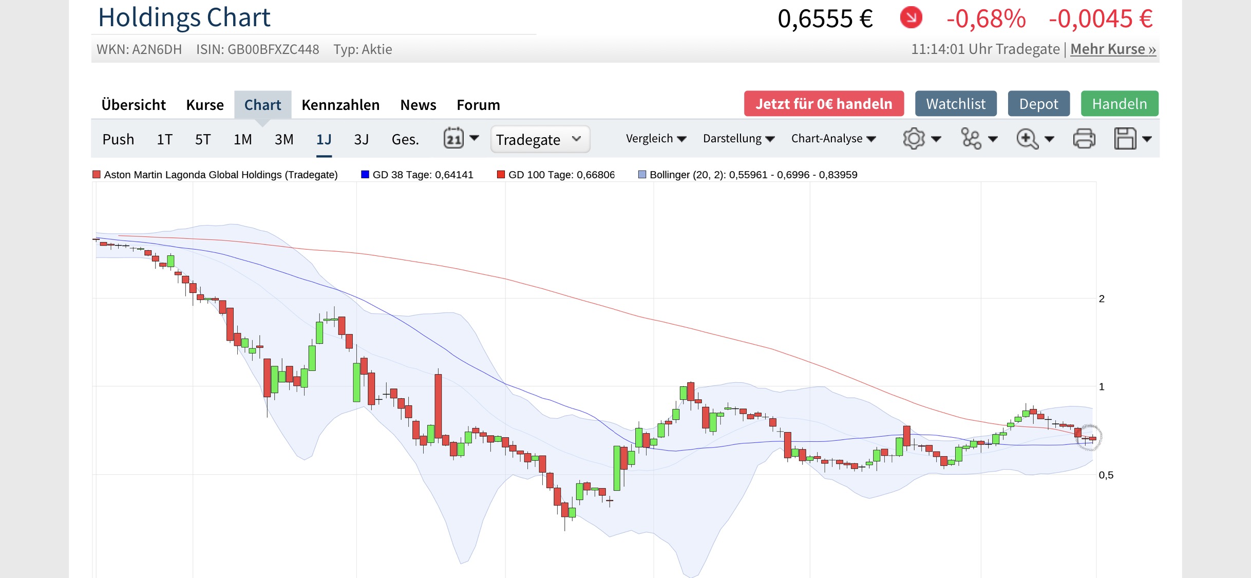Open the calendar date picker icon
This screenshot has height=578, width=1251.
pos(454,139)
